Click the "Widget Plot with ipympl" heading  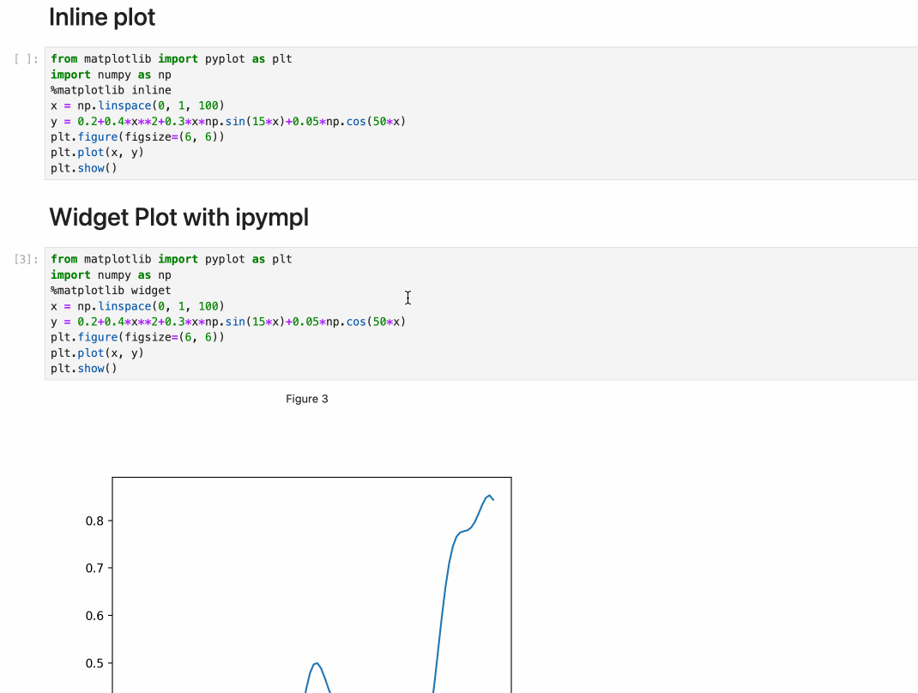pyautogui.click(x=178, y=218)
